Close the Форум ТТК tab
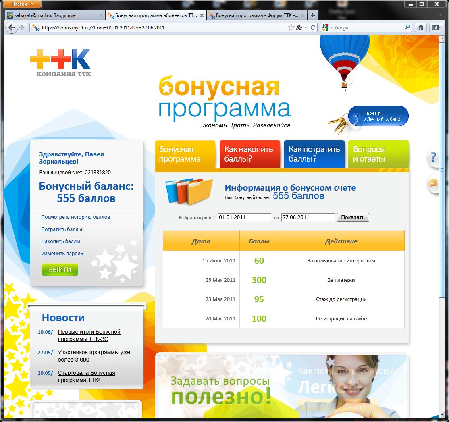Image resolution: width=449 pixels, height=422 pixels. pyautogui.click(x=303, y=15)
